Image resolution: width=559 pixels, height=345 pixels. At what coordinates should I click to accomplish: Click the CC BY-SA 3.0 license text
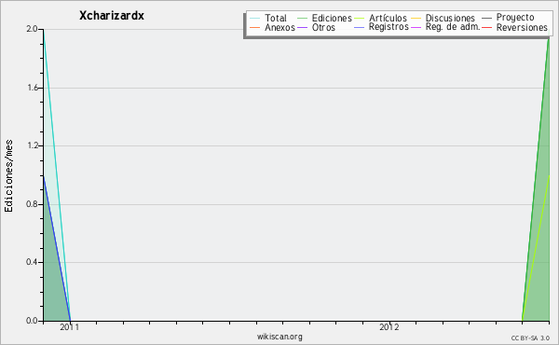coord(530,338)
